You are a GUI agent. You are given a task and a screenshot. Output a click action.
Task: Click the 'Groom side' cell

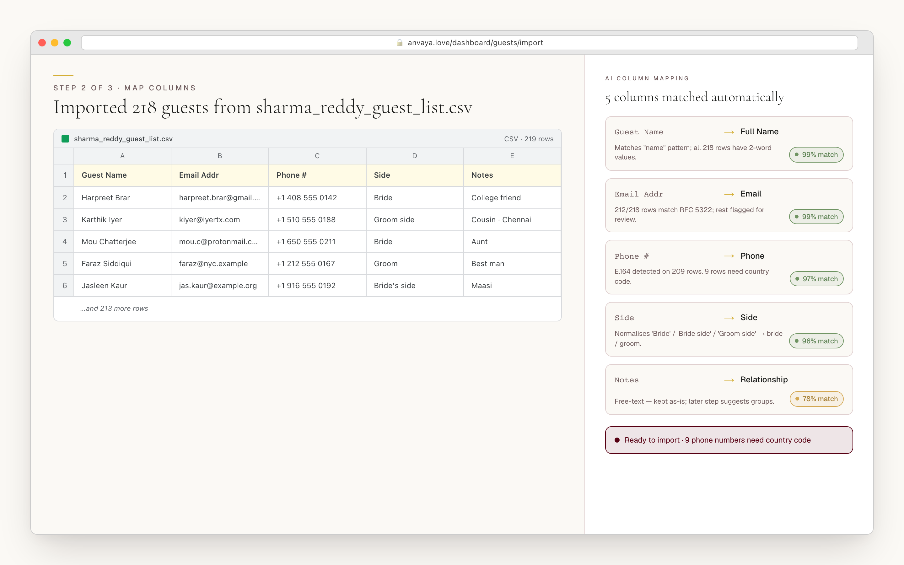[x=415, y=220]
